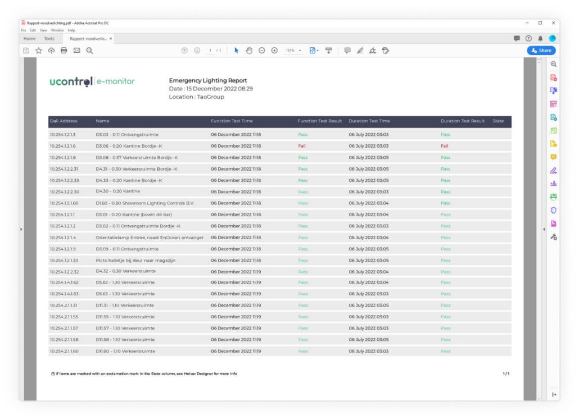The height and width of the screenshot is (420, 579).
Task: Switch to the Tools tab
Action: (49, 39)
